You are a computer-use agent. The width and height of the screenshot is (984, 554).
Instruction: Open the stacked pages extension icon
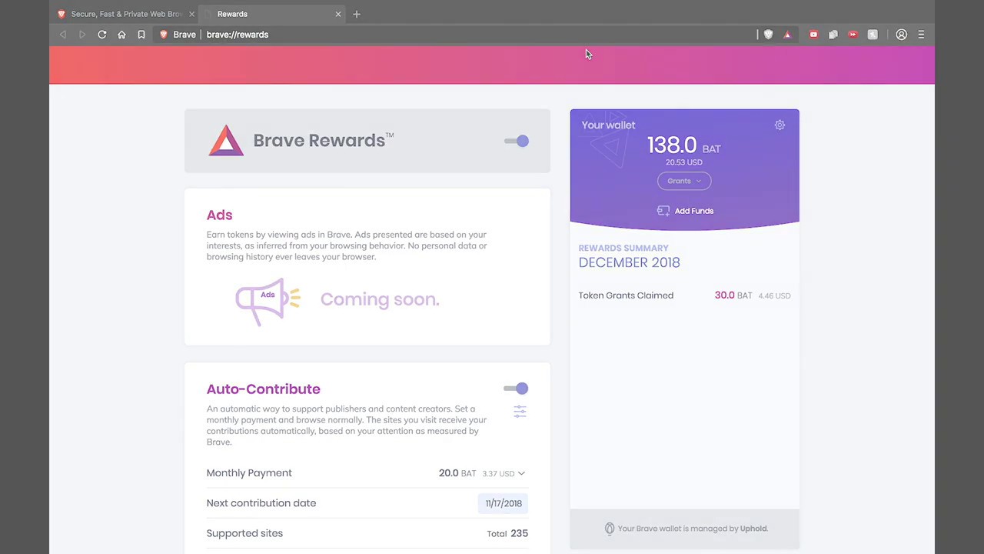(833, 35)
